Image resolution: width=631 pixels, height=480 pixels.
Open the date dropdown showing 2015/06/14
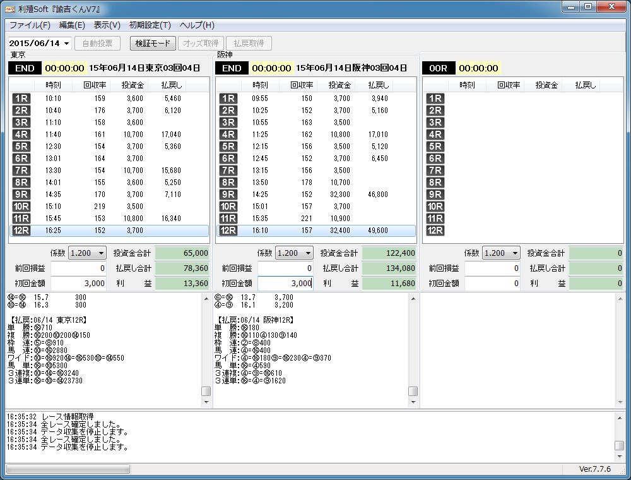(x=67, y=44)
